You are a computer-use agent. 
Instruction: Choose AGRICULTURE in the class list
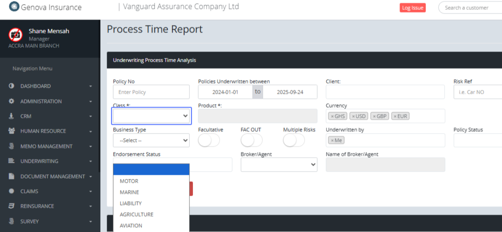point(136,214)
